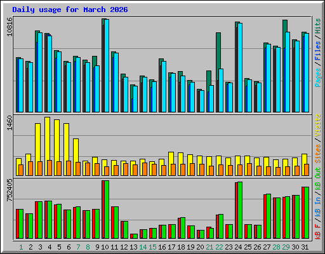This screenshot has height=254, width=325.
Task: Click the green kB Out bar for day 10
Action: click(107, 210)
